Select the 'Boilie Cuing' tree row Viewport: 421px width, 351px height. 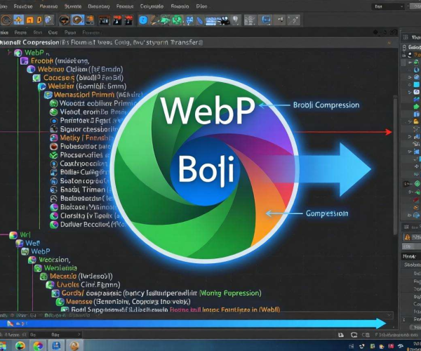click(79, 172)
